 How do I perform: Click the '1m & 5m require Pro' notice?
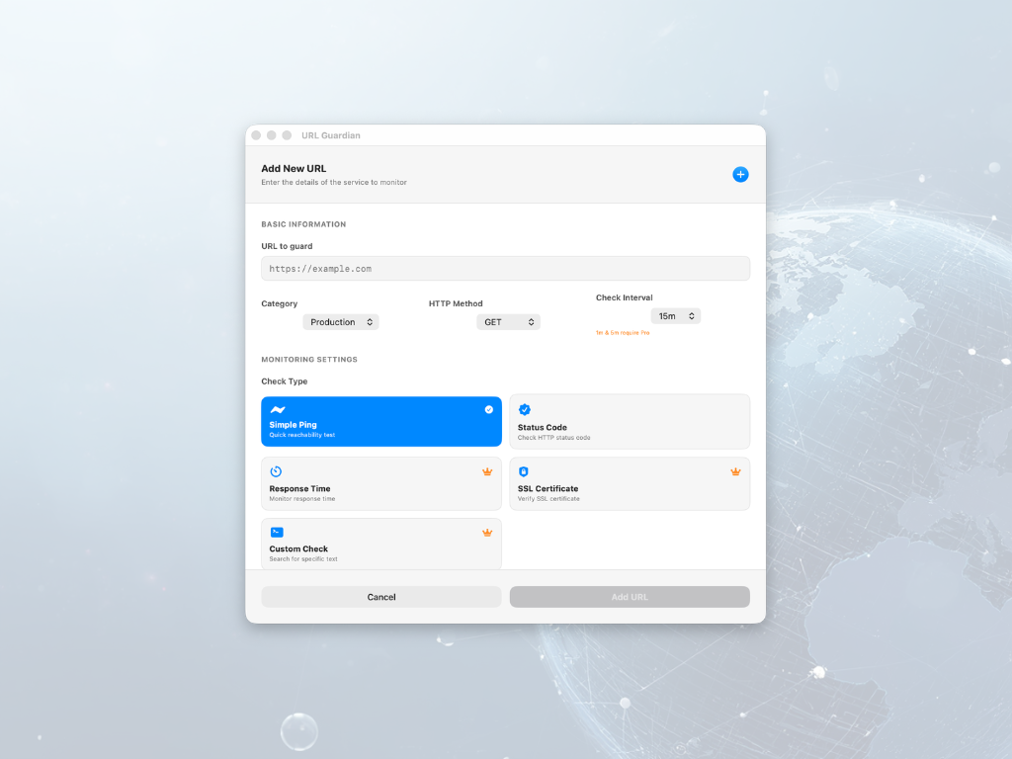[623, 333]
